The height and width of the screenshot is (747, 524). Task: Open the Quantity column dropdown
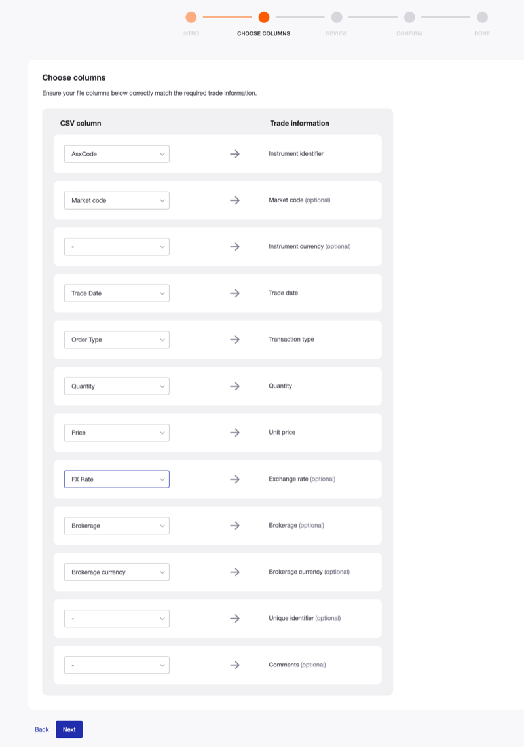coord(117,386)
